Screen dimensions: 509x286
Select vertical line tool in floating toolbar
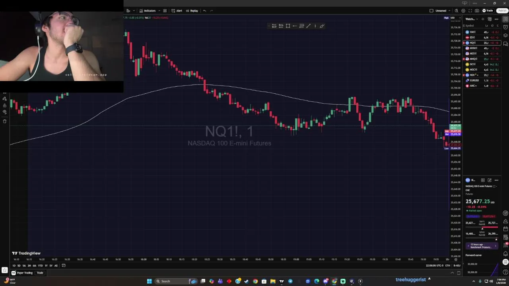[315, 26]
